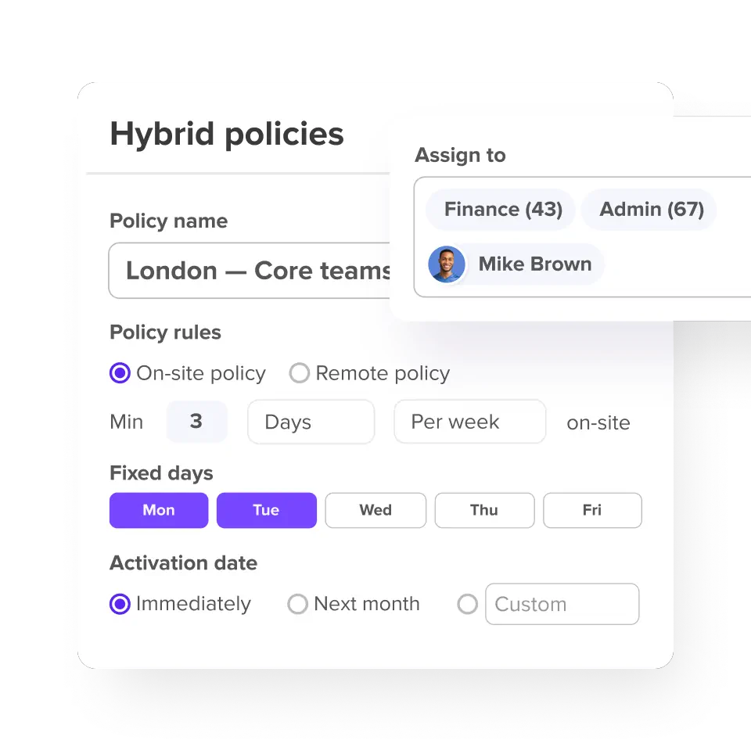Click the Custom date field
The image size is (751, 751).
(x=562, y=604)
